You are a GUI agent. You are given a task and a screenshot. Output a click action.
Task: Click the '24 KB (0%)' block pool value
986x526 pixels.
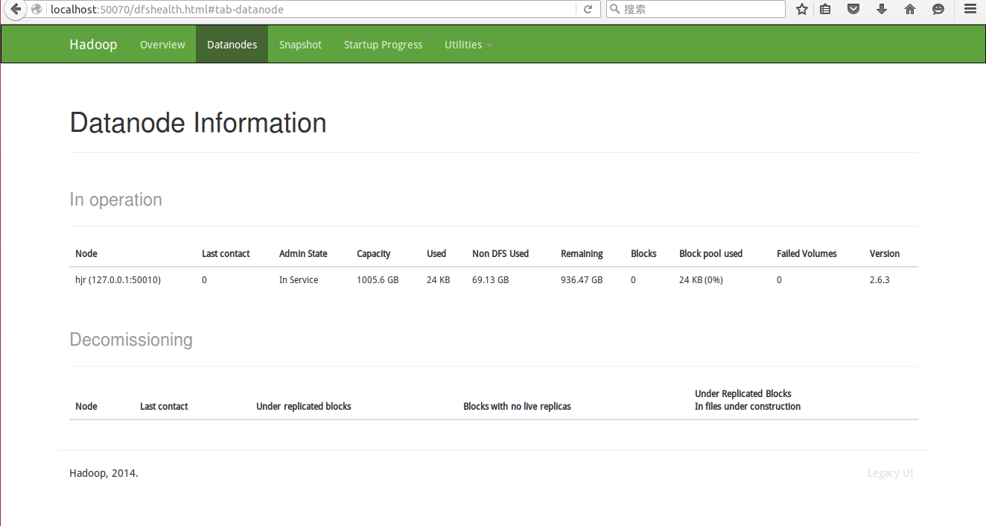pyautogui.click(x=701, y=280)
